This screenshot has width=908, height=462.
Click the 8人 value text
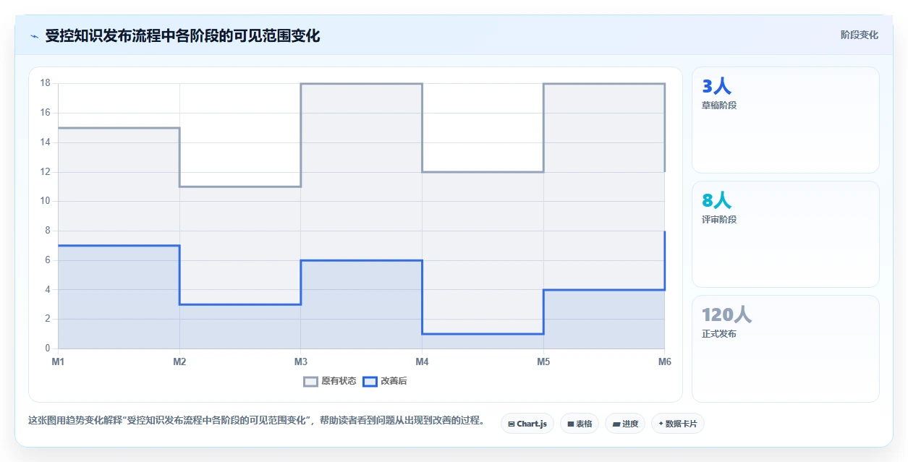(717, 200)
